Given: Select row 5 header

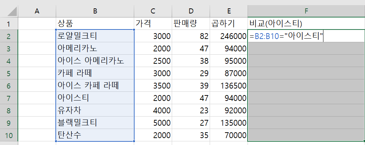Looking at the screenshot, I should tap(9, 73).
